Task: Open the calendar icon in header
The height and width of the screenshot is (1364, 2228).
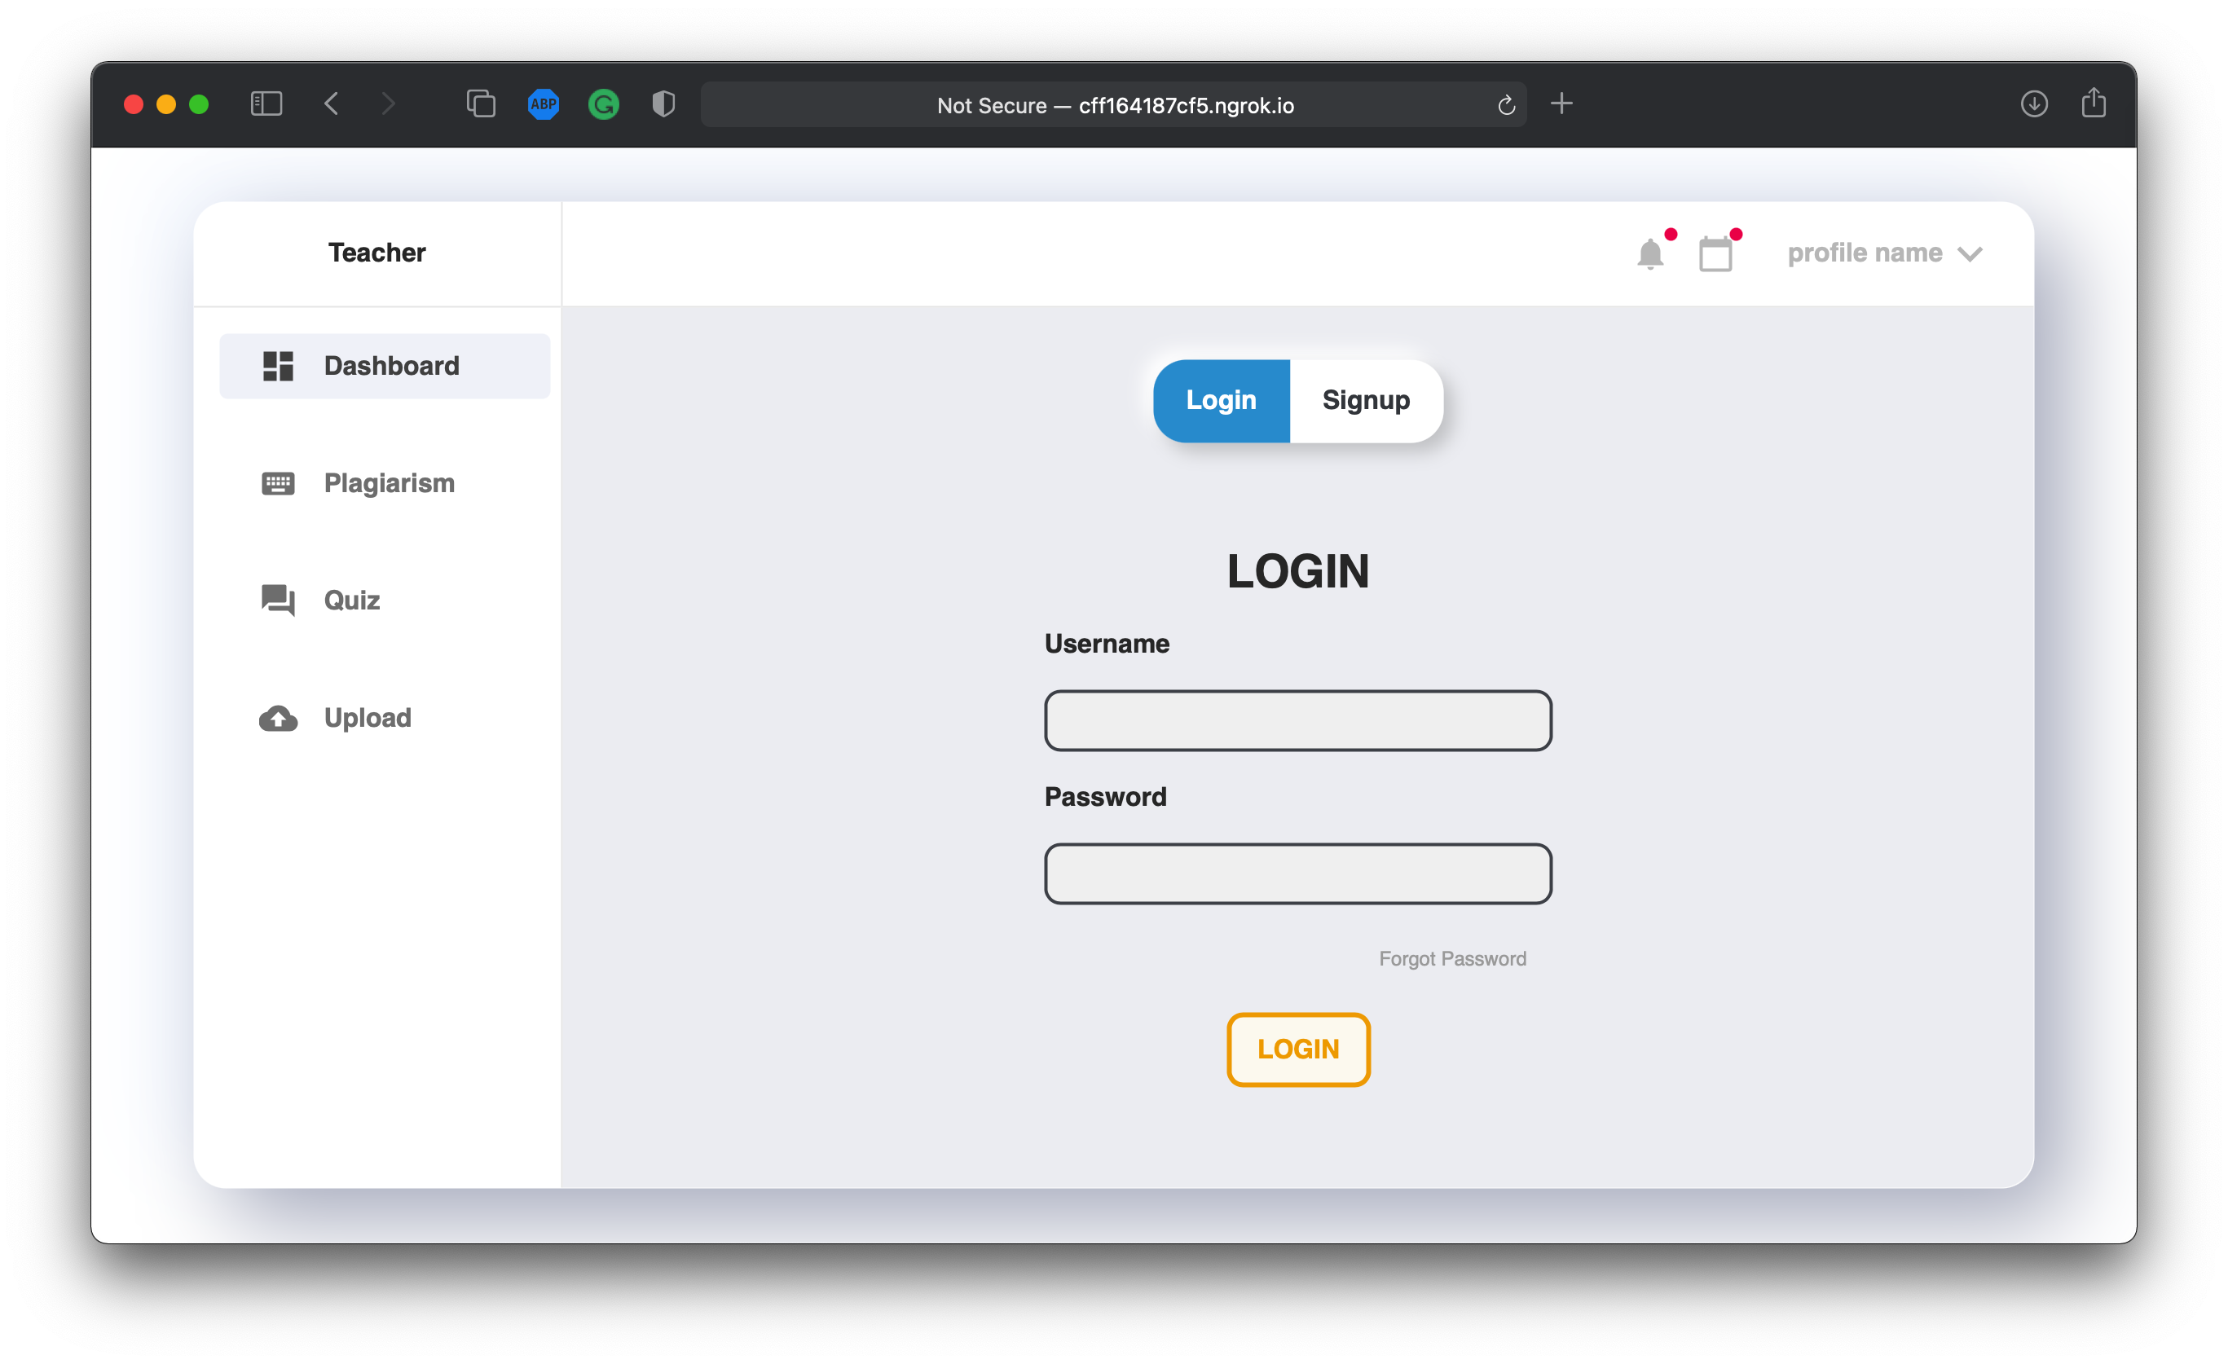Action: (x=1715, y=254)
